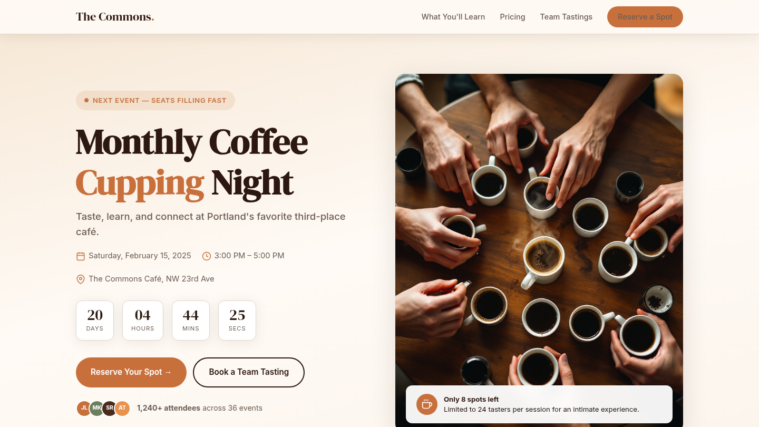Click the coffee cup icon in the spots-left card

pos(427,404)
